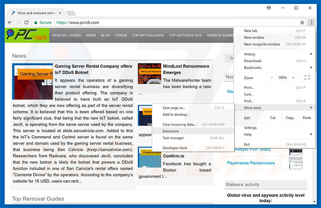Select New window menu entry
The height and width of the screenshot is (208, 321).
274,37
